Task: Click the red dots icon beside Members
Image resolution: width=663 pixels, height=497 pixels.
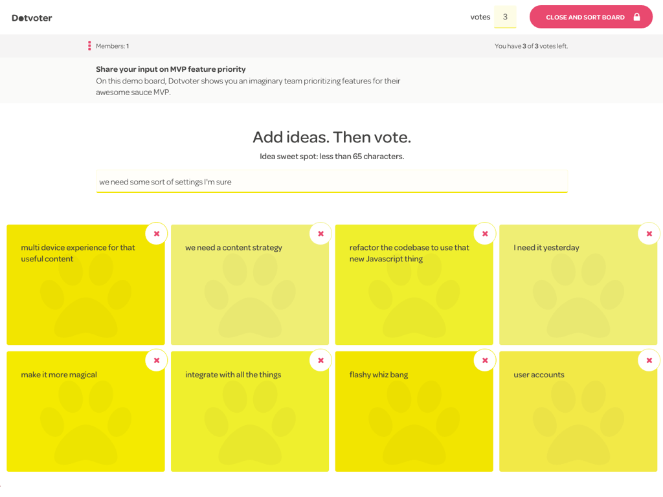Action: [89, 46]
